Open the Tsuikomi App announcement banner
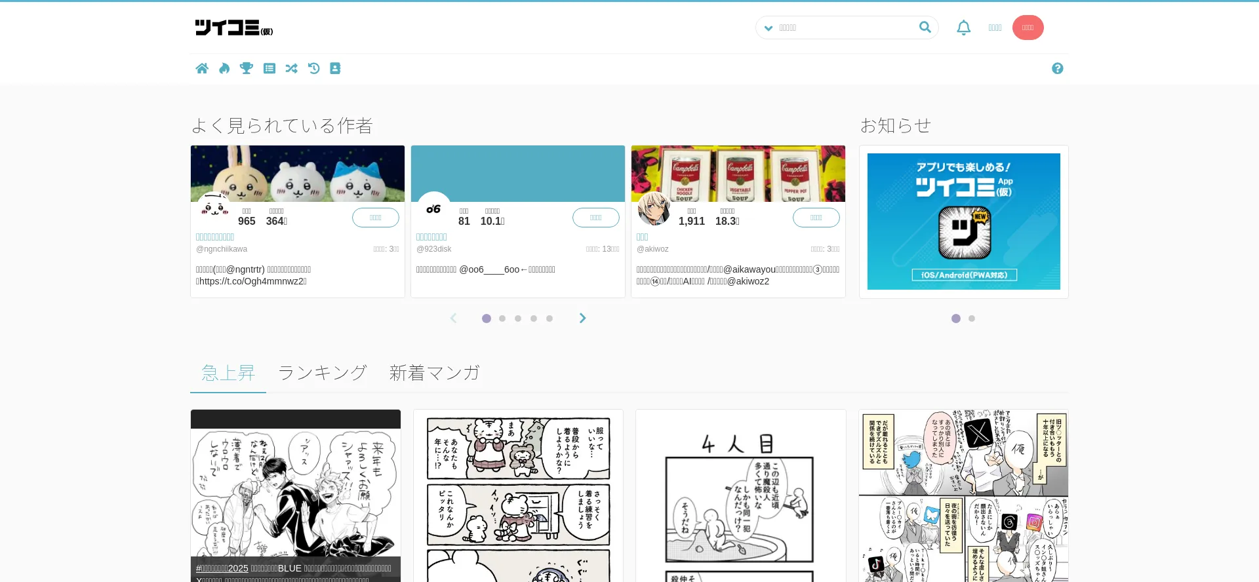1259x582 pixels. click(964, 222)
